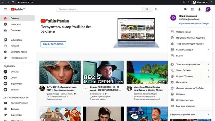215x121 pixels.
Task: Open Спорт subscription channel
Action: [x=17, y=78]
